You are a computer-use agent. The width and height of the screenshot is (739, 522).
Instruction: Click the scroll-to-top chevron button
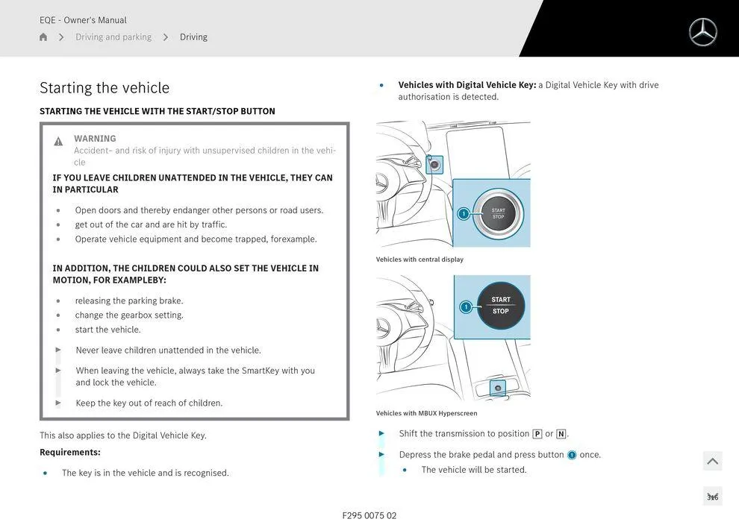tap(712, 460)
